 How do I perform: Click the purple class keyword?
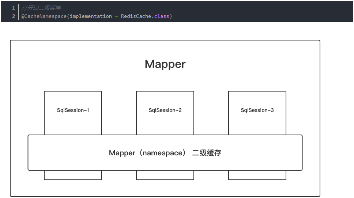(x=161, y=16)
